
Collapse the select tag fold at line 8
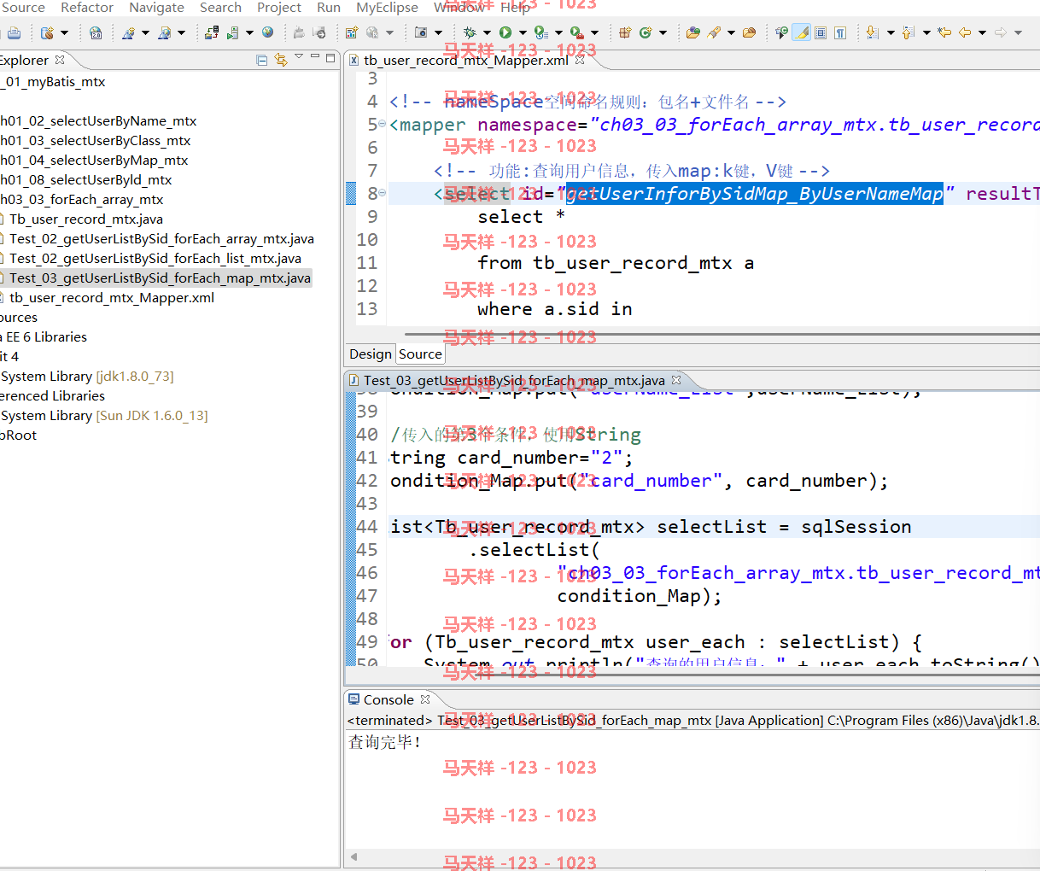pos(382,193)
